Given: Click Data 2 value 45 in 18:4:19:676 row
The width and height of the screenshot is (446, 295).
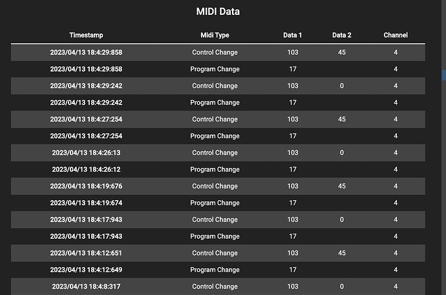Looking at the screenshot, I should coord(341,187).
